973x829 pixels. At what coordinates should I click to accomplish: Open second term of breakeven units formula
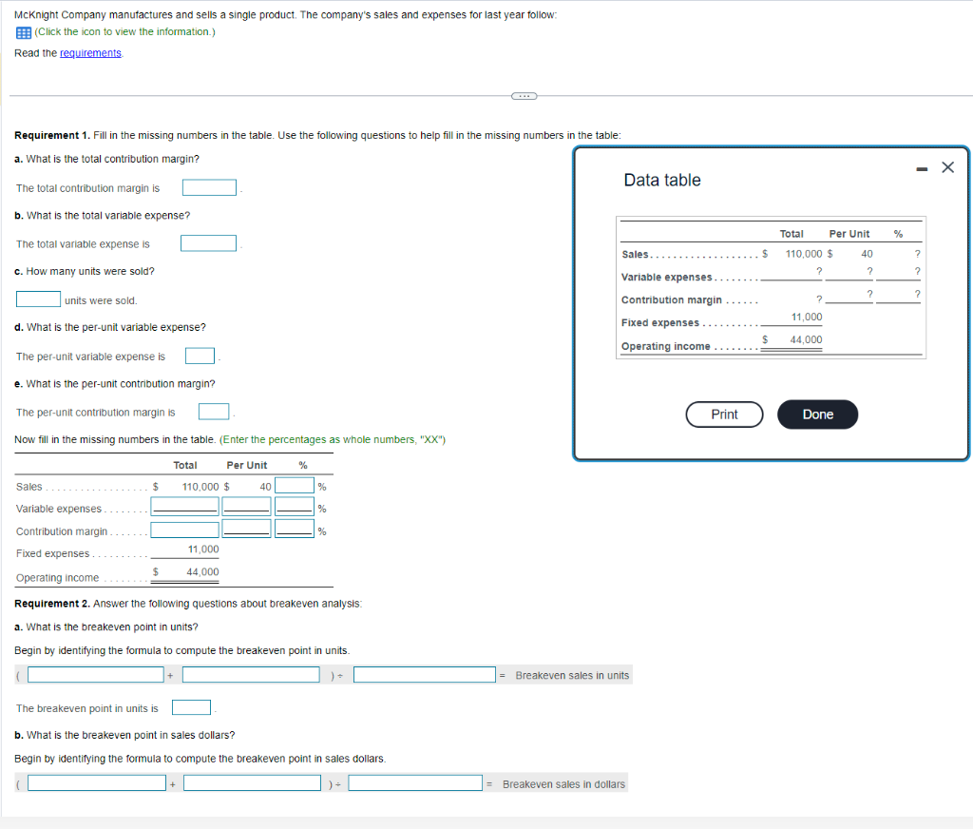[x=251, y=674]
